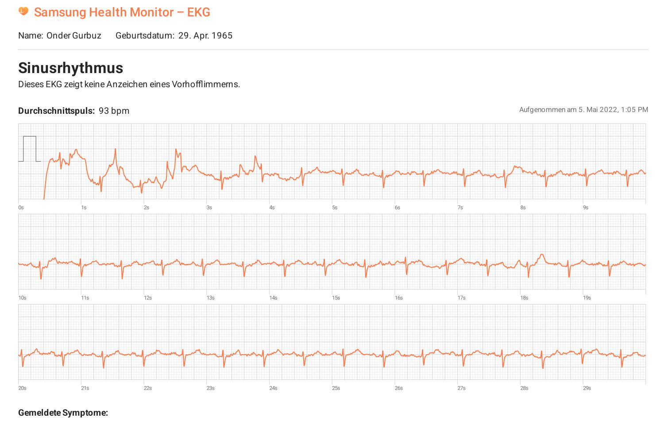The image size is (668, 444).
Task: Click the calibration pulse on first EKG strip
Action: tap(30, 149)
